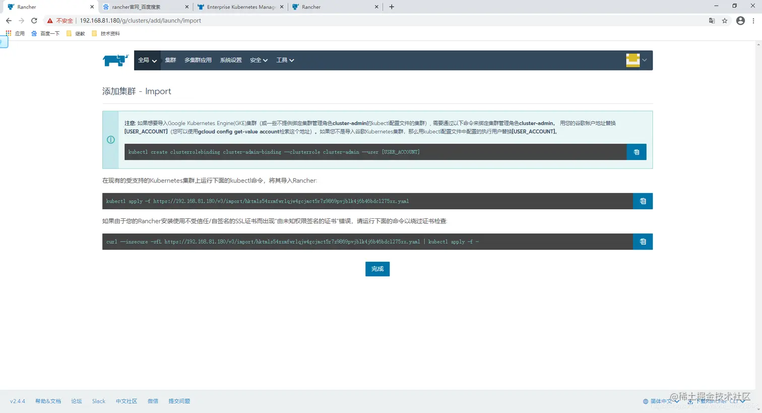Click the info icon in notice box

point(111,140)
